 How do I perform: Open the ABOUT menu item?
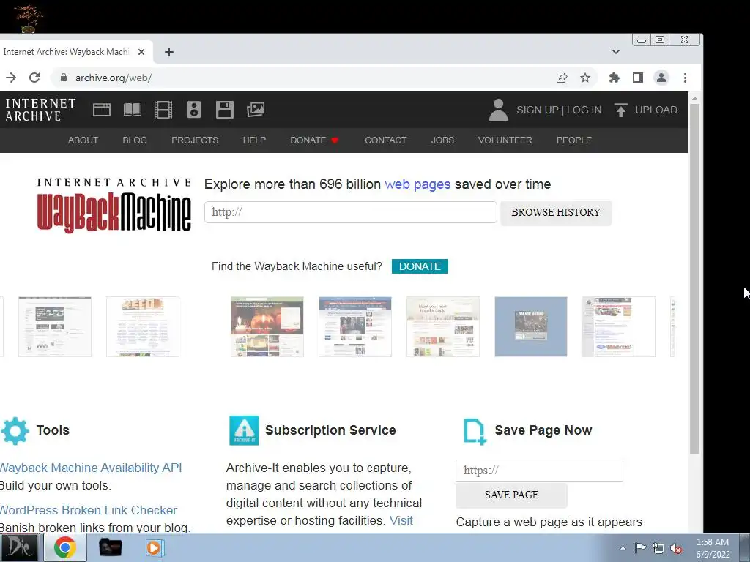click(x=83, y=140)
